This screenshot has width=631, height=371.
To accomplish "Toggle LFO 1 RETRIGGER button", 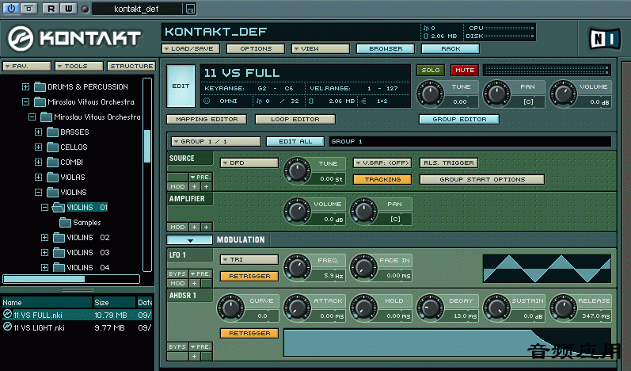I will coord(249,276).
